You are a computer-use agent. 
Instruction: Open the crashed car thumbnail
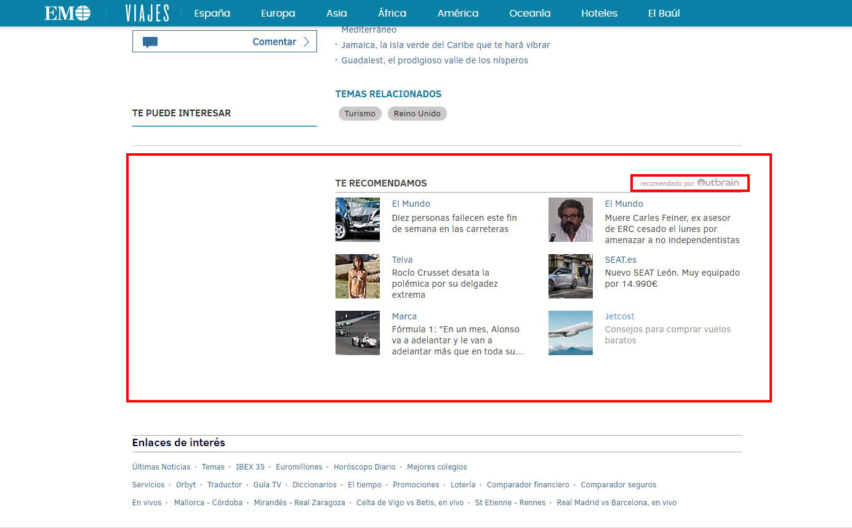[x=358, y=220]
